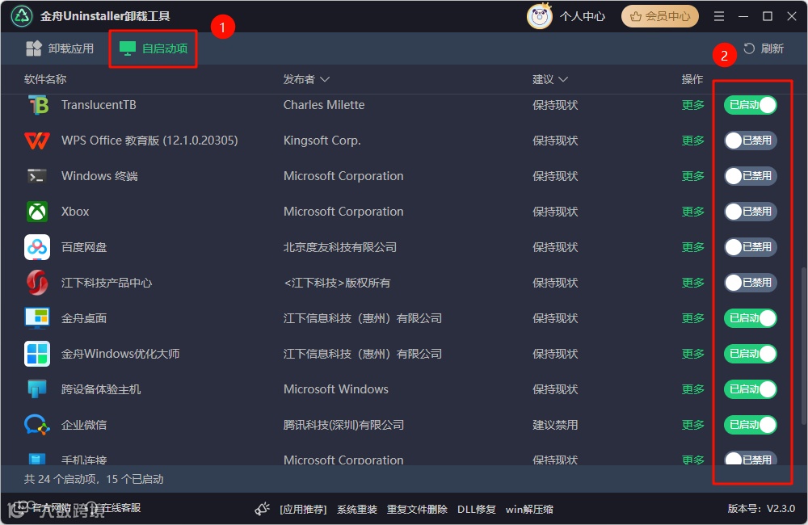
Task: Click the Uninstaller app logo icon
Action: click(x=22, y=16)
